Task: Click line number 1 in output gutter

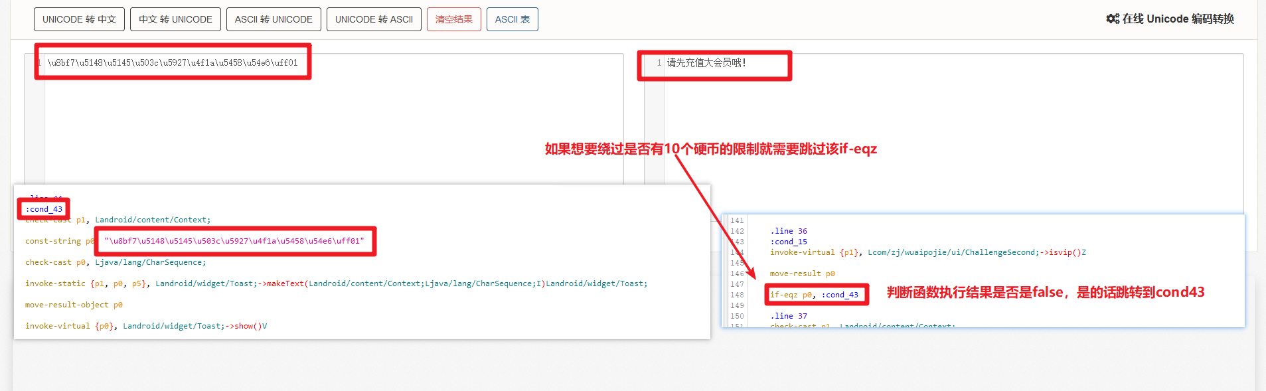Action: tap(659, 63)
